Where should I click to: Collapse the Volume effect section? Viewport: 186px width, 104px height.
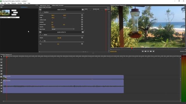[40, 35]
